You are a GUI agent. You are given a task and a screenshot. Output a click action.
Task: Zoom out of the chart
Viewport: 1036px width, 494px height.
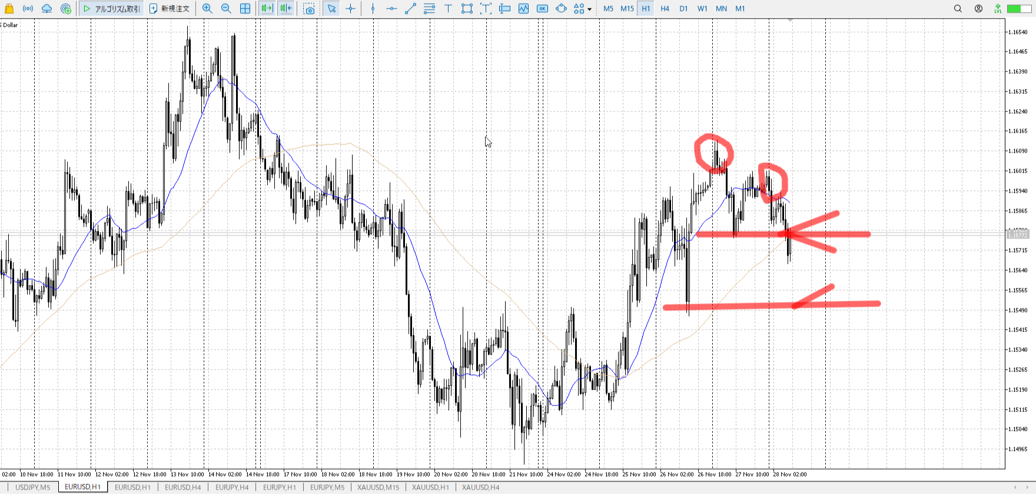coord(226,9)
